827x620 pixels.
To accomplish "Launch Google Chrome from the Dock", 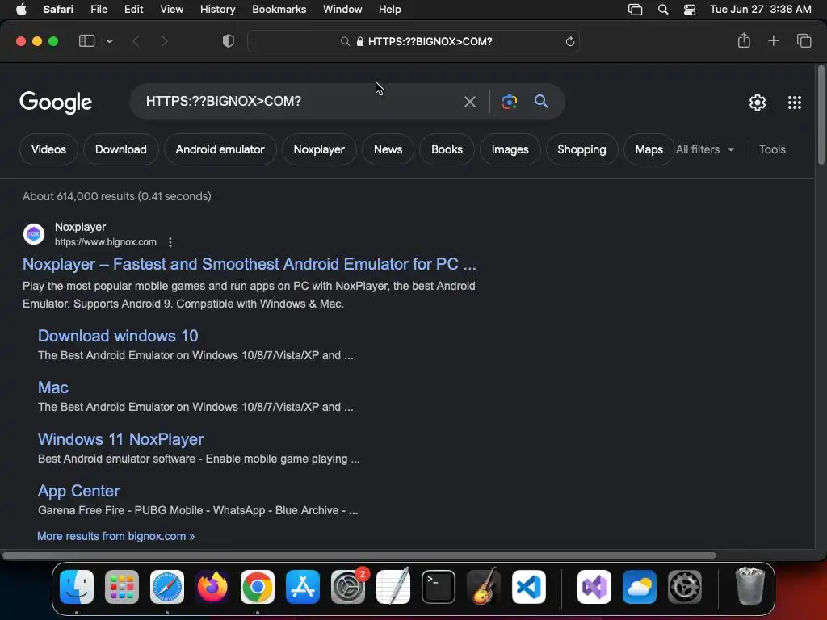I will click(258, 586).
